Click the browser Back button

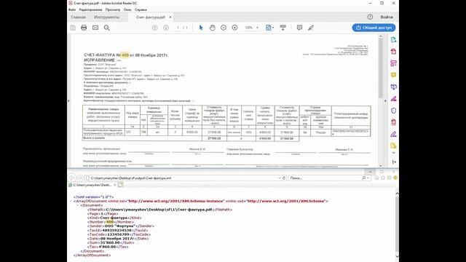click(72, 178)
